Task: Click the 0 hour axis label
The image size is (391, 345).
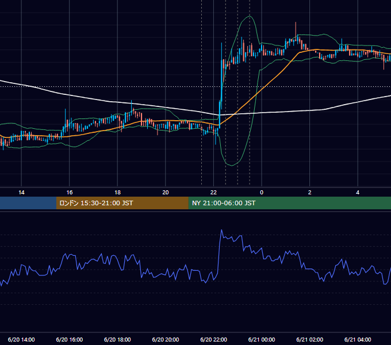Action: [262, 193]
